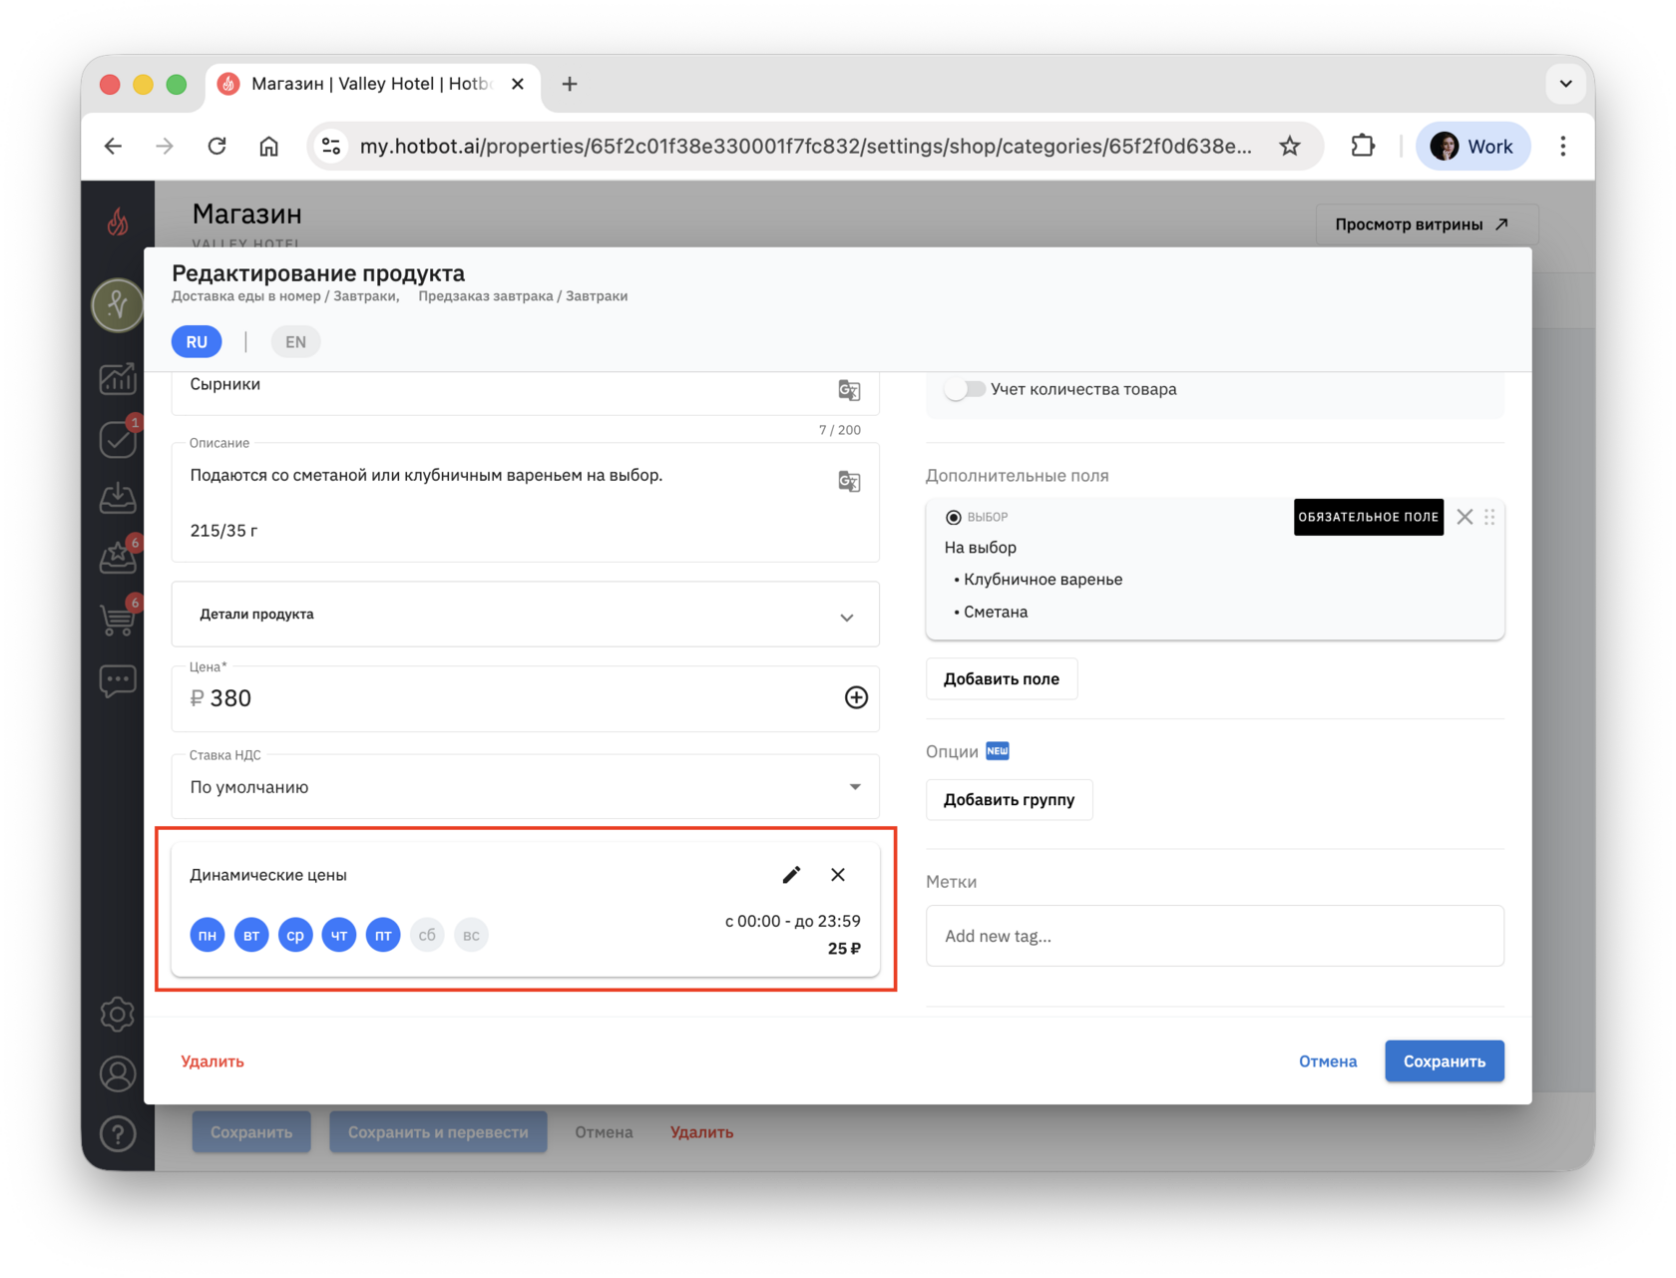
Task: Click the browser address bar URL
Action: (x=806, y=147)
